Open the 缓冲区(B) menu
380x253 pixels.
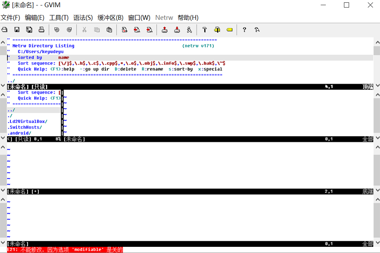coord(111,18)
